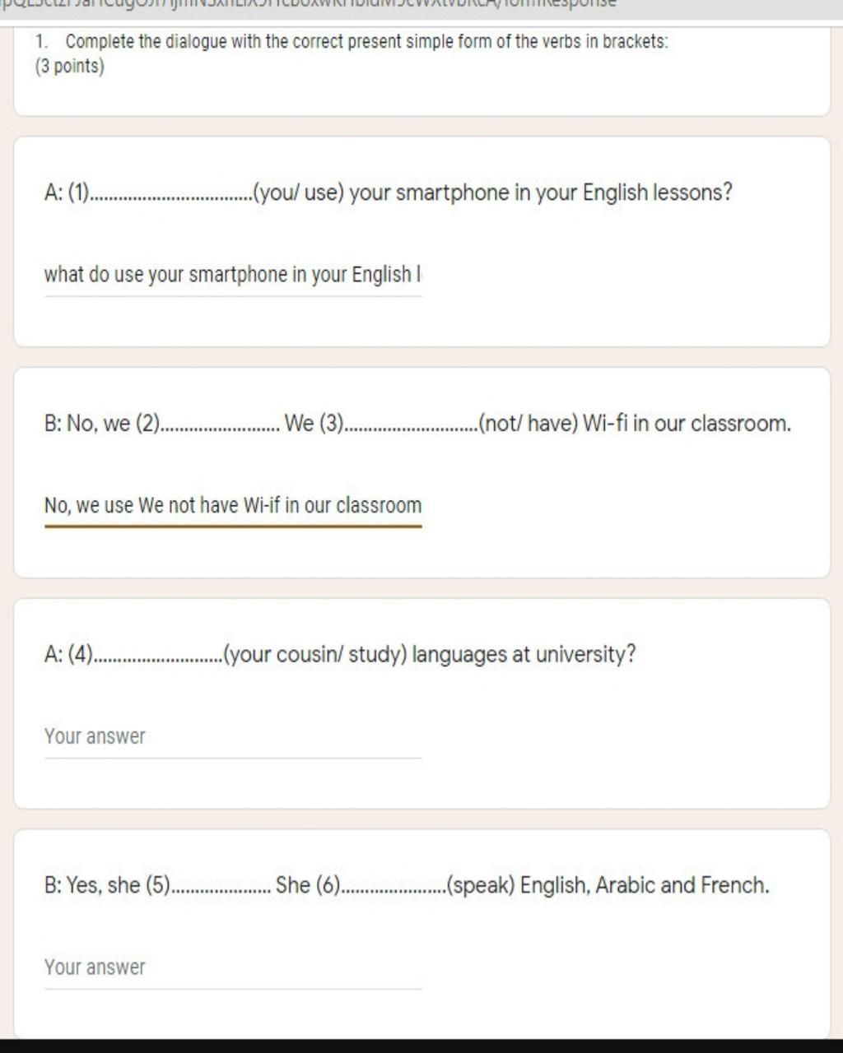The height and width of the screenshot is (1053, 843).
Task: Click the dotted blank after "No, we (2)"
Action: tap(221, 427)
